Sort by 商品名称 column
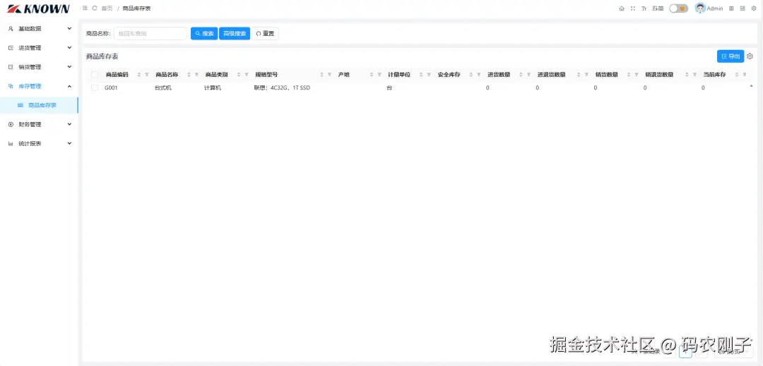 click(189, 75)
